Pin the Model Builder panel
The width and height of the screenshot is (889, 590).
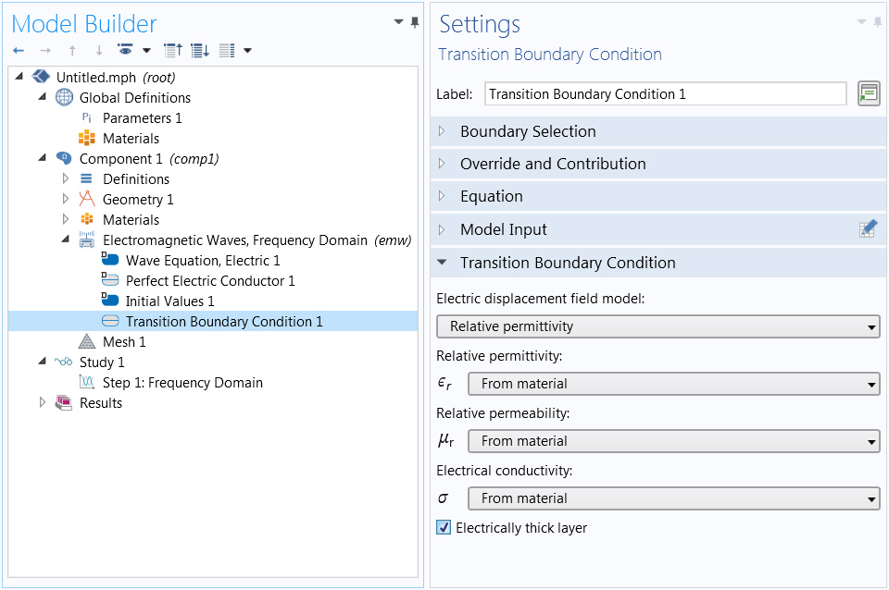pyautogui.click(x=414, y=22)
